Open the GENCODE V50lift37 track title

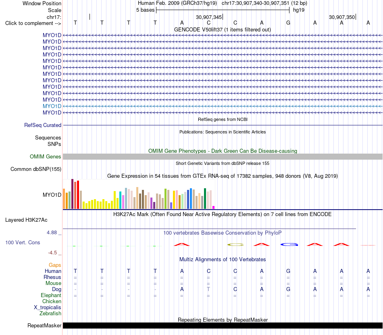(x=223, y=29)
